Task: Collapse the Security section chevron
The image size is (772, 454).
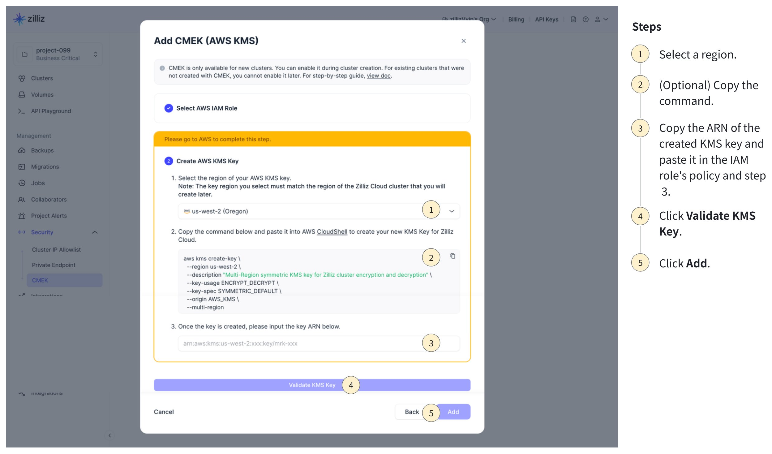Action: click(95, 232)
